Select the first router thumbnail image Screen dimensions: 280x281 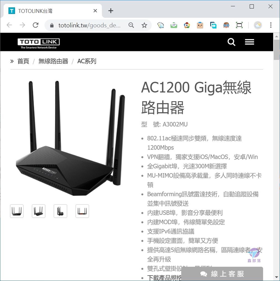click(x=17, y=211)
